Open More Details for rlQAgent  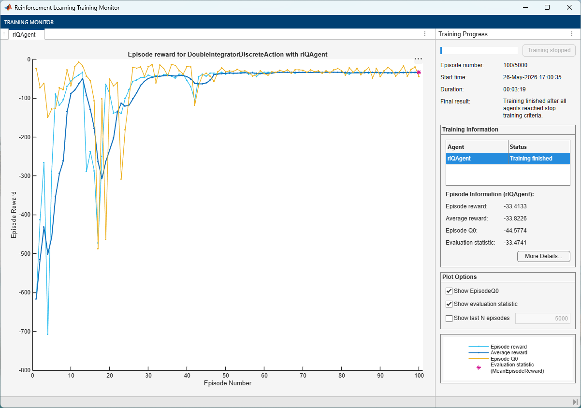544,256
